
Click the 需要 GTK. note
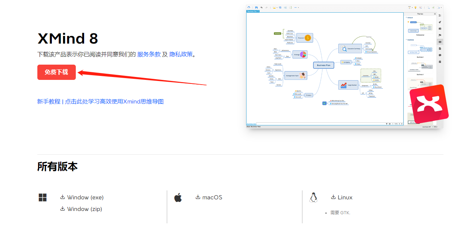tap(340, 213)
